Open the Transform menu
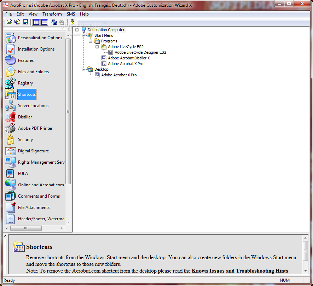 (52, 14)
